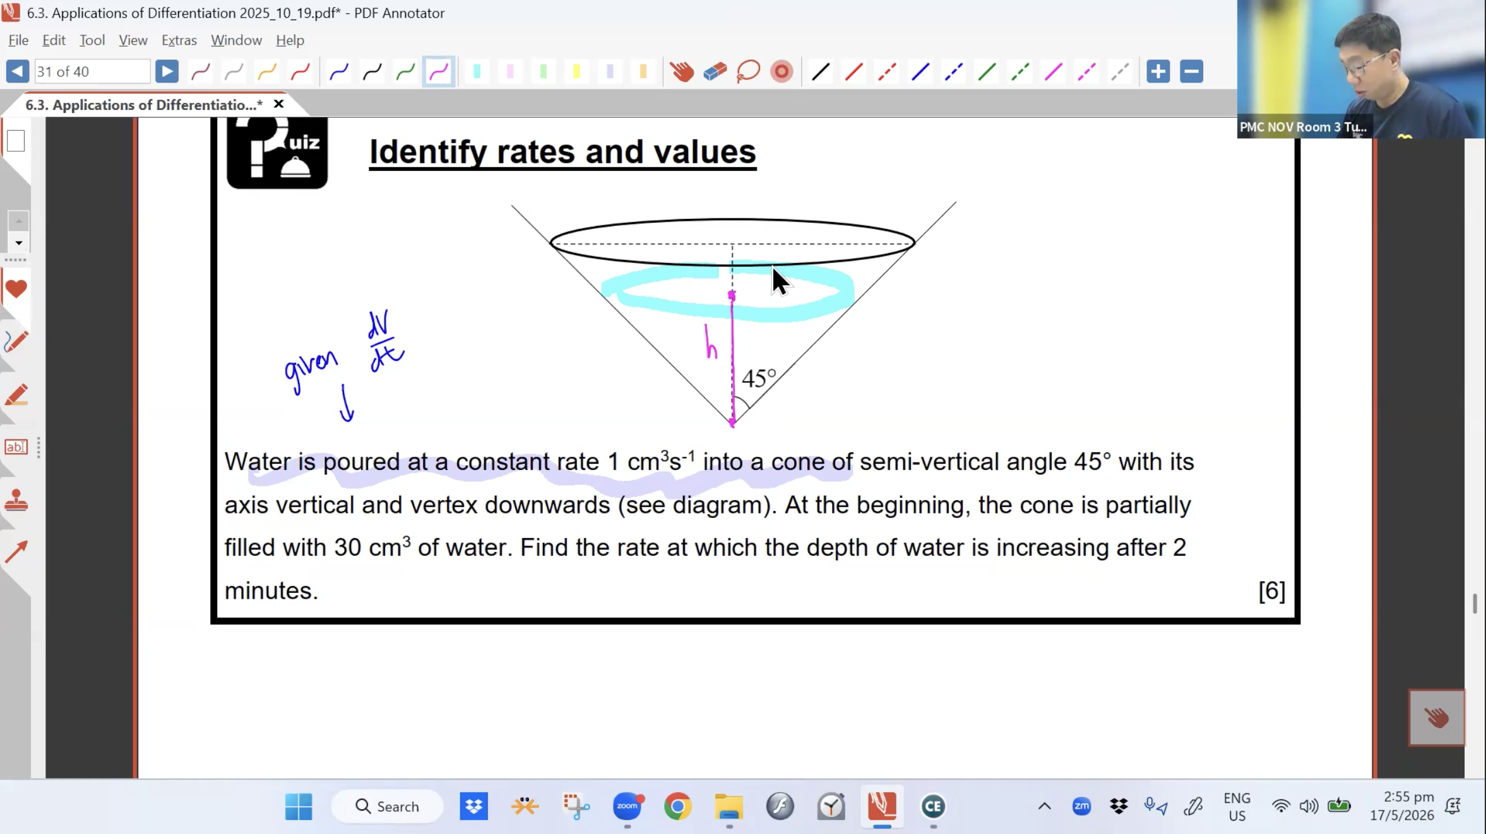Viewport: 1486px width, 834px height.
Task: Choose the pink highlighter
Action: point(510,71)
